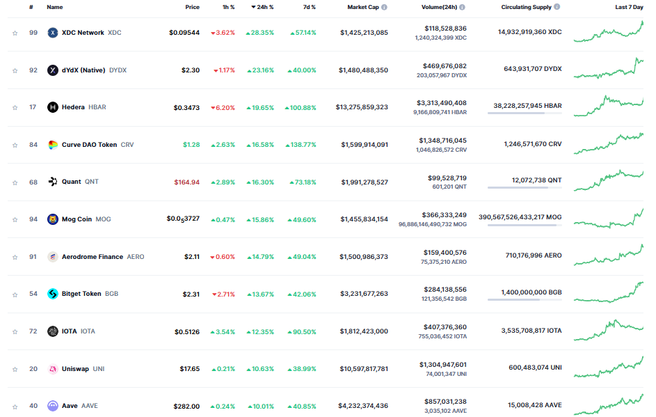Sort by Volume(24h) column header
The height and width of the screenshot is (417, 656).
point(439,7)
